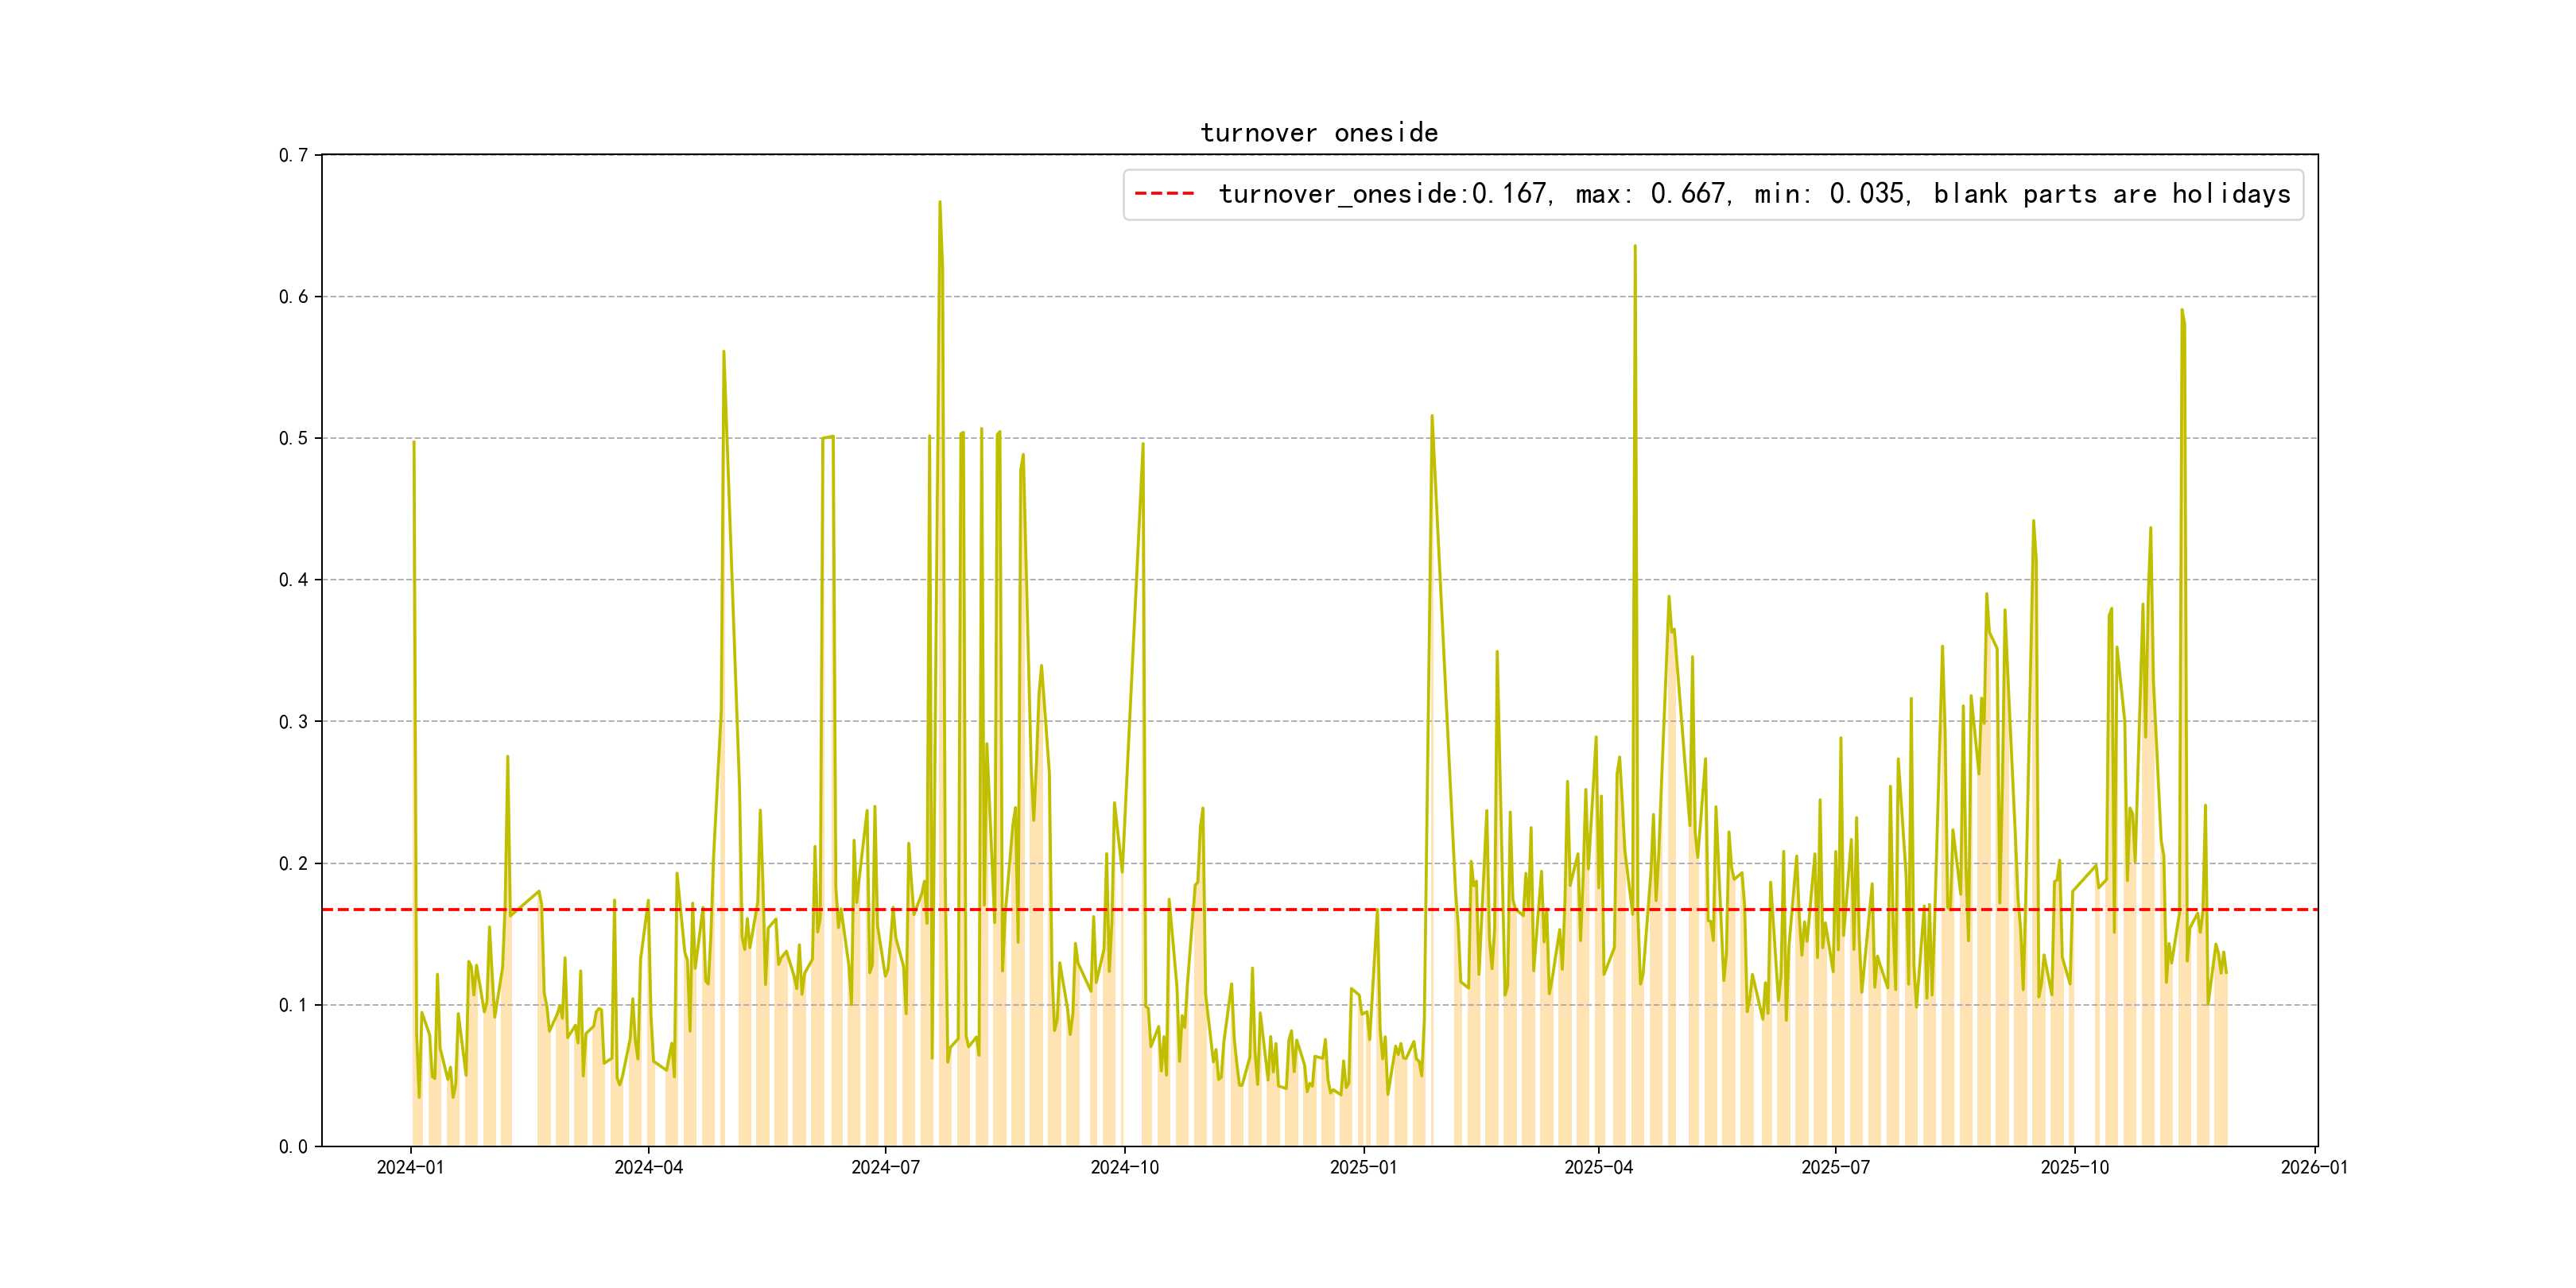Click the 2025-04 x-axis label
The height and width of the screenshot is (1288, 2576).
pyautogui.click(x=1598, y=1168)
